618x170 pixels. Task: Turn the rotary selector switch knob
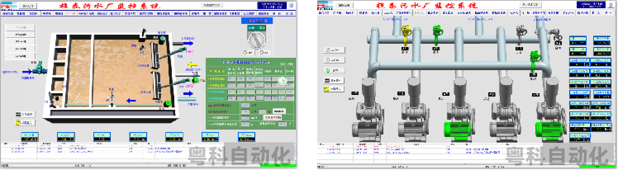(x=257, y=40)
